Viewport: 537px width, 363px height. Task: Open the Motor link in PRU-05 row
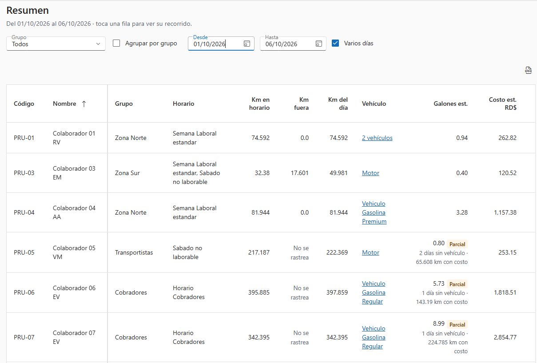[370, 252]
